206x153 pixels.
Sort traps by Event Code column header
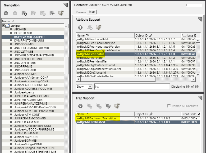pyautogui.click(x=191, y=114)
